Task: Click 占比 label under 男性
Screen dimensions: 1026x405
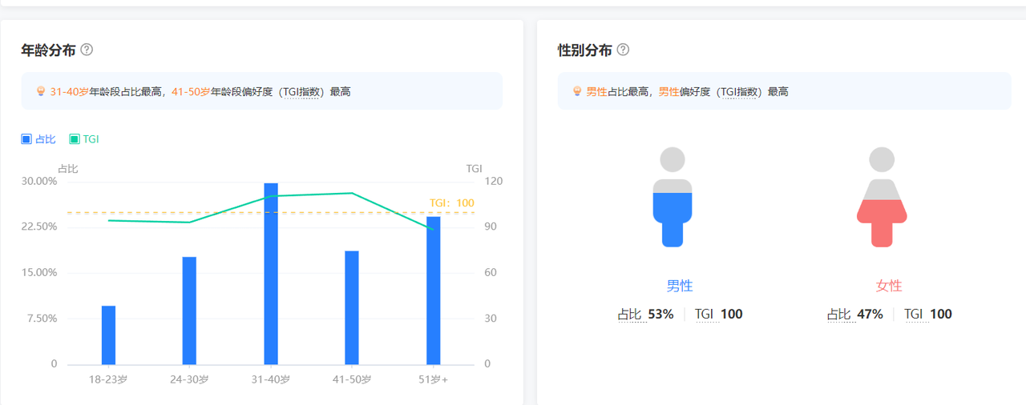Action: [630, 315]
